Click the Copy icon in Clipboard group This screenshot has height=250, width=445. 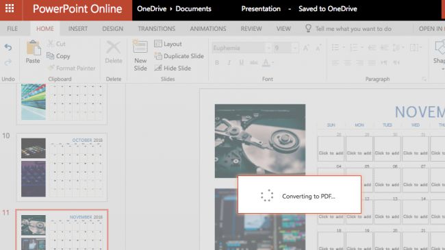click(x=50, y=55)
